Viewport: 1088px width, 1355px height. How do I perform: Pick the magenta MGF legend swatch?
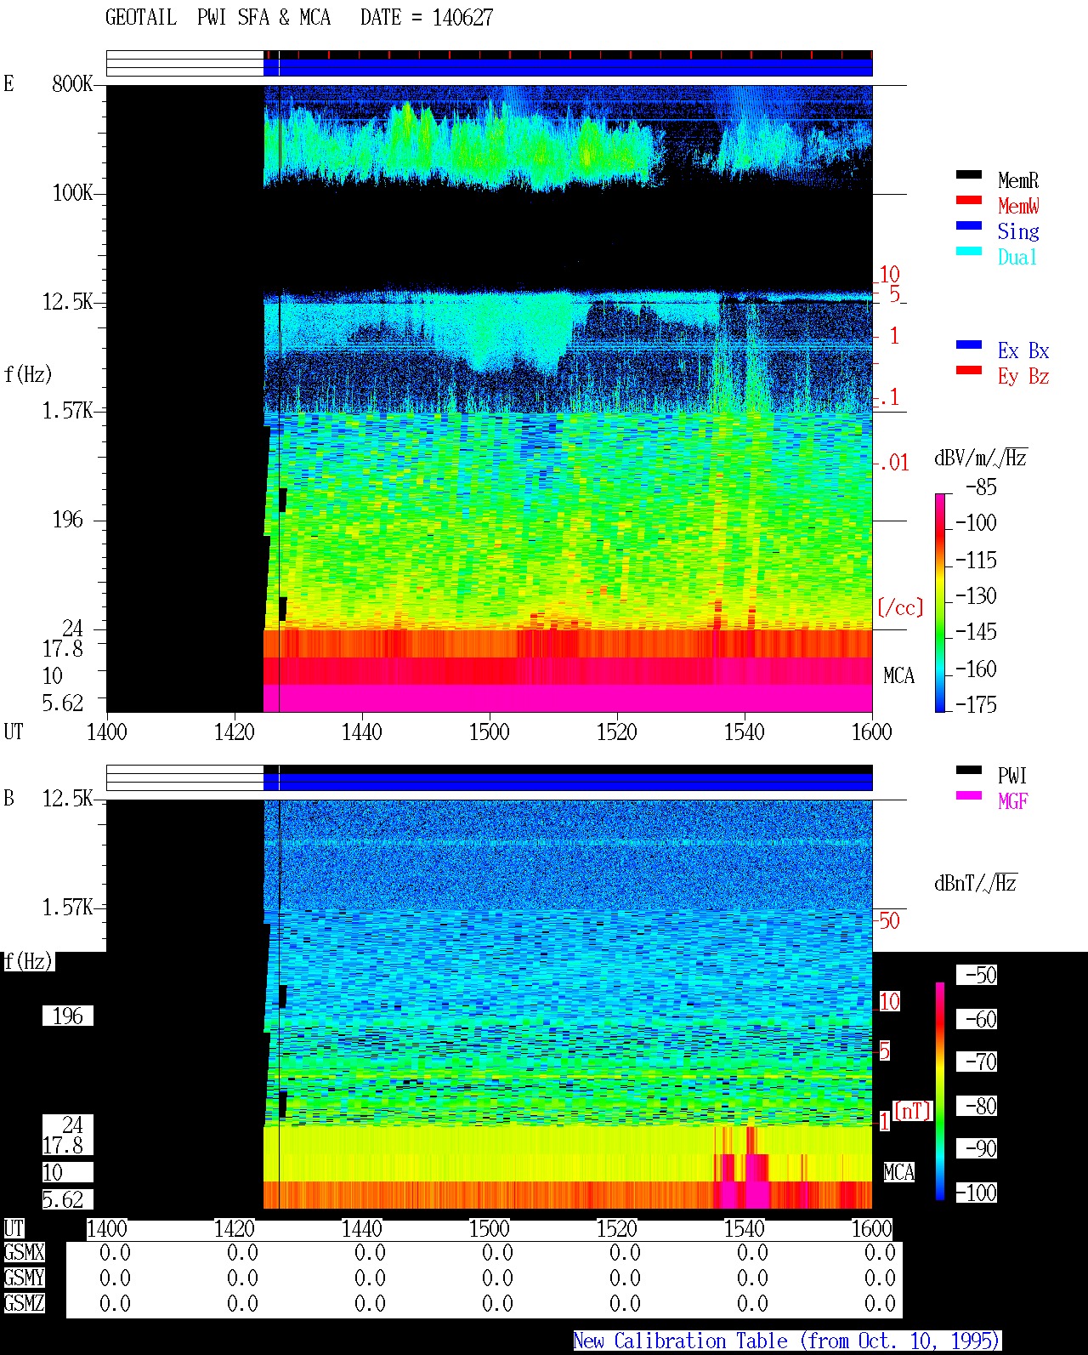pos(969,796)
